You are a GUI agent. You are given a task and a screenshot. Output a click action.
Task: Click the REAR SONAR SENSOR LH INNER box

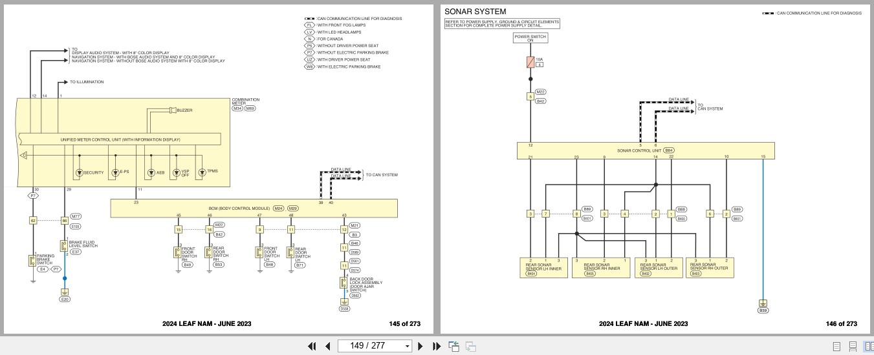coord(544,268)
